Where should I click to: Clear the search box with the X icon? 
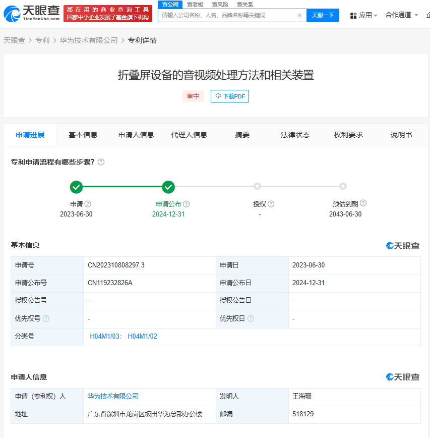299,16
